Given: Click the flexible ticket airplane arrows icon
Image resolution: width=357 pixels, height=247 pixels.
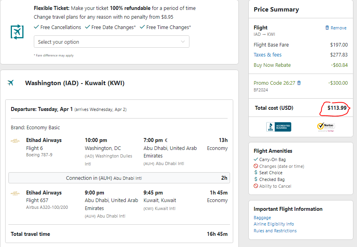Looking at the screenshot, I should point(17,32).
